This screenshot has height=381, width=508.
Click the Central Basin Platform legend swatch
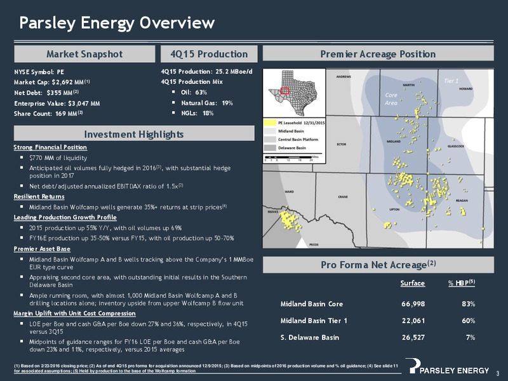(269, 139)
